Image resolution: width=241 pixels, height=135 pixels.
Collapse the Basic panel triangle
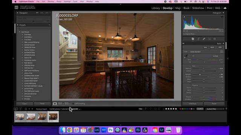coord(223,43)
